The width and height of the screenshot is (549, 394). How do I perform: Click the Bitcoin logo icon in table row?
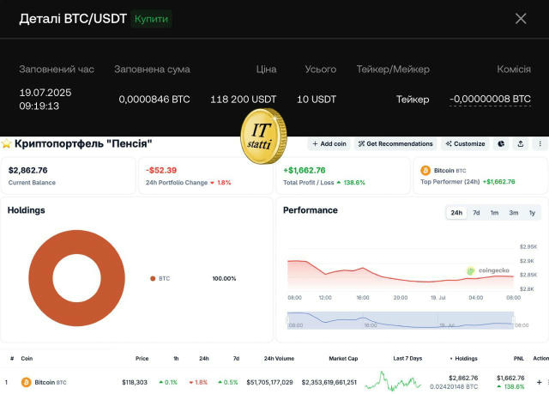coord(26,382)
